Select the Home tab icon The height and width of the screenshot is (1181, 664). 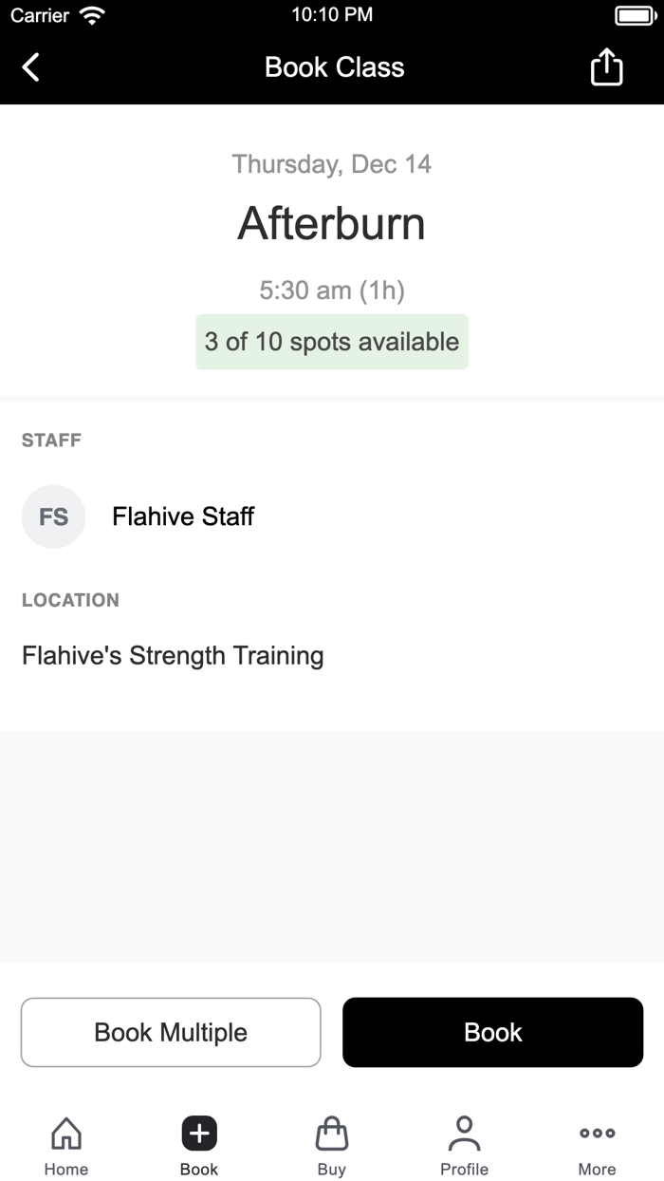tap(65, 1133)
